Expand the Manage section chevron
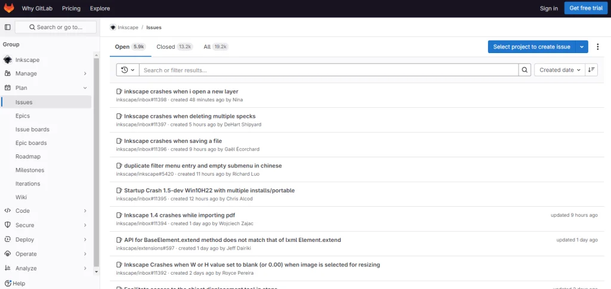The height and width of the screenshot is (289, 611). (85, 73)
